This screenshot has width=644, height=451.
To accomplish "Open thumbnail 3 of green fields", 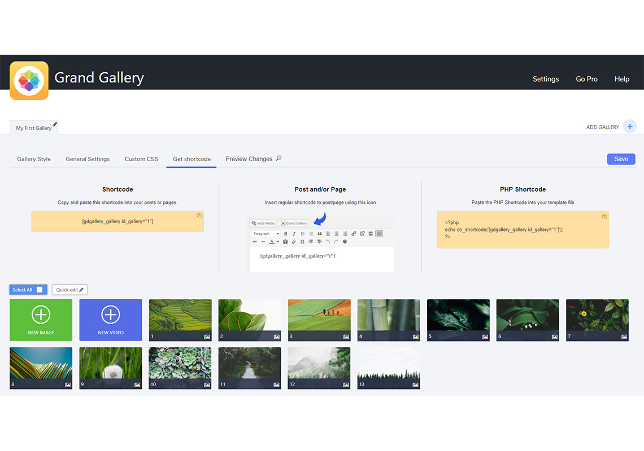I will pyautogui.click(x=319, y=320).
